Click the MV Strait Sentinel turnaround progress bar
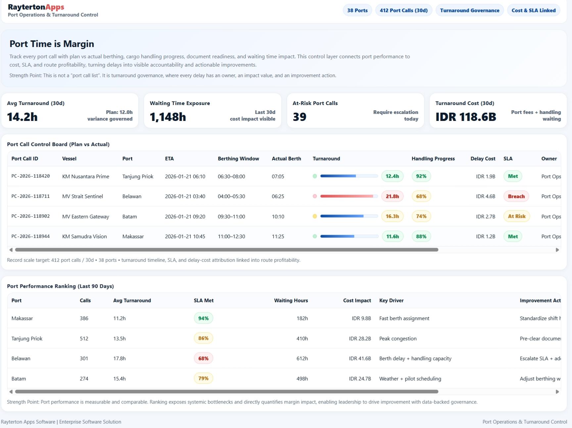Screen dimensions: 572x428 [349, 196]
